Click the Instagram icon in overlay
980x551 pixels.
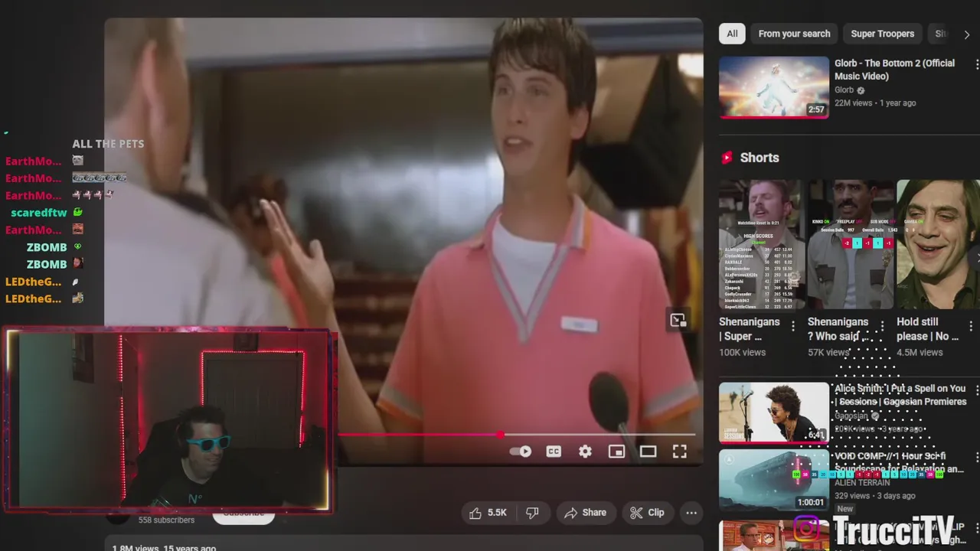806,529
